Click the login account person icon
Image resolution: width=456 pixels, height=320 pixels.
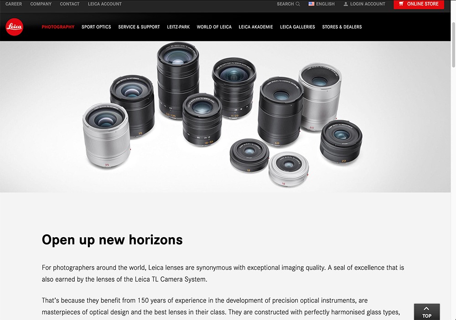(346, 4)
